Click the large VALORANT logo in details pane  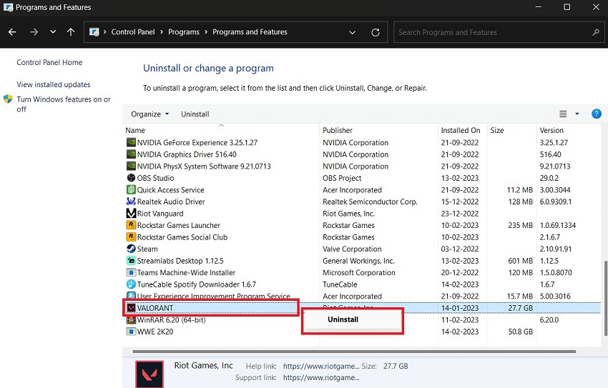pyautogui.click(x=149, y=374)
